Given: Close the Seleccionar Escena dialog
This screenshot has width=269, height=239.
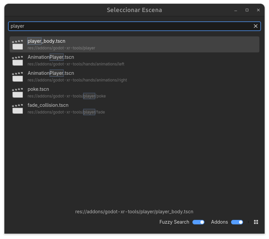Looking at the screenshot, I should click(258, 10).
